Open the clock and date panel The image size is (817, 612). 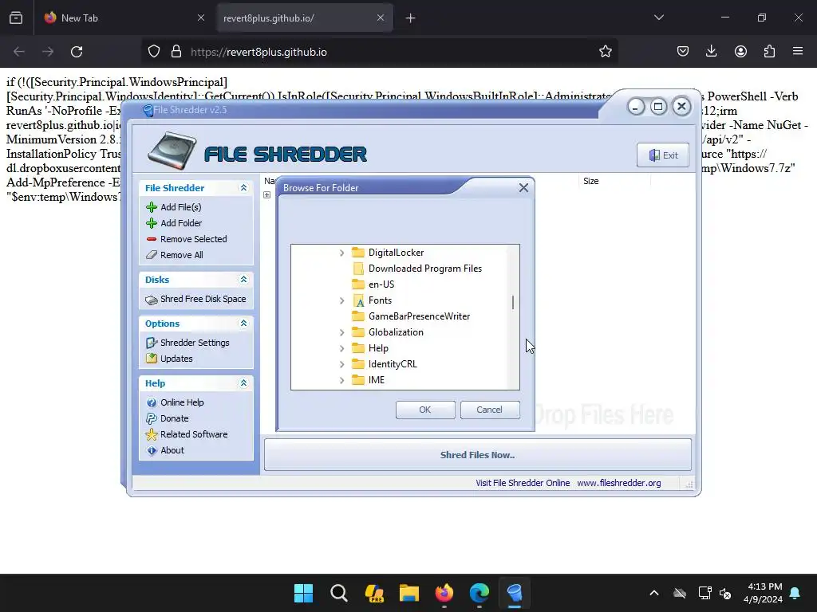coord(763,593)
